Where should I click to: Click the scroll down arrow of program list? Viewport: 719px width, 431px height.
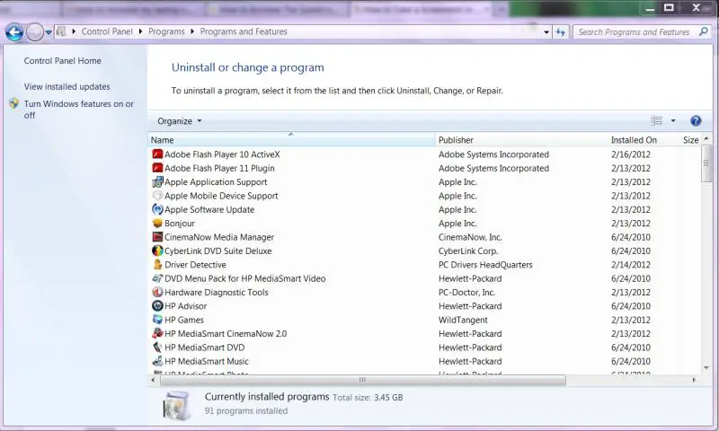[x=706, y=367]
